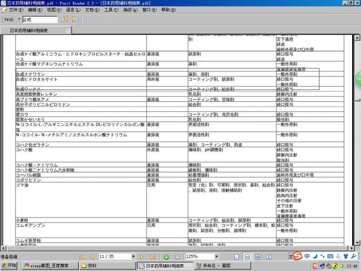The width and height of the screenshot is (361, 271).
Task: Select the 日本药用辅料明细表 taskbar button
Action: click(x=165, y=266)
